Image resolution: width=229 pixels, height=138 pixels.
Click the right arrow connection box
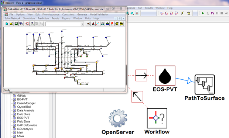pyautogui.click(x=141, y=75)
